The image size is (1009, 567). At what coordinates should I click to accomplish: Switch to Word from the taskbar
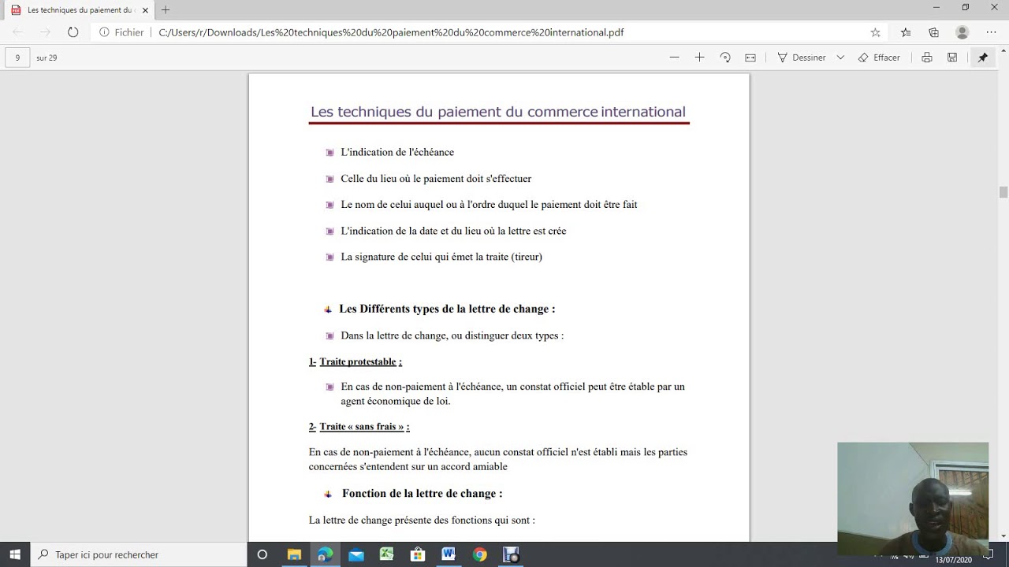449,554
